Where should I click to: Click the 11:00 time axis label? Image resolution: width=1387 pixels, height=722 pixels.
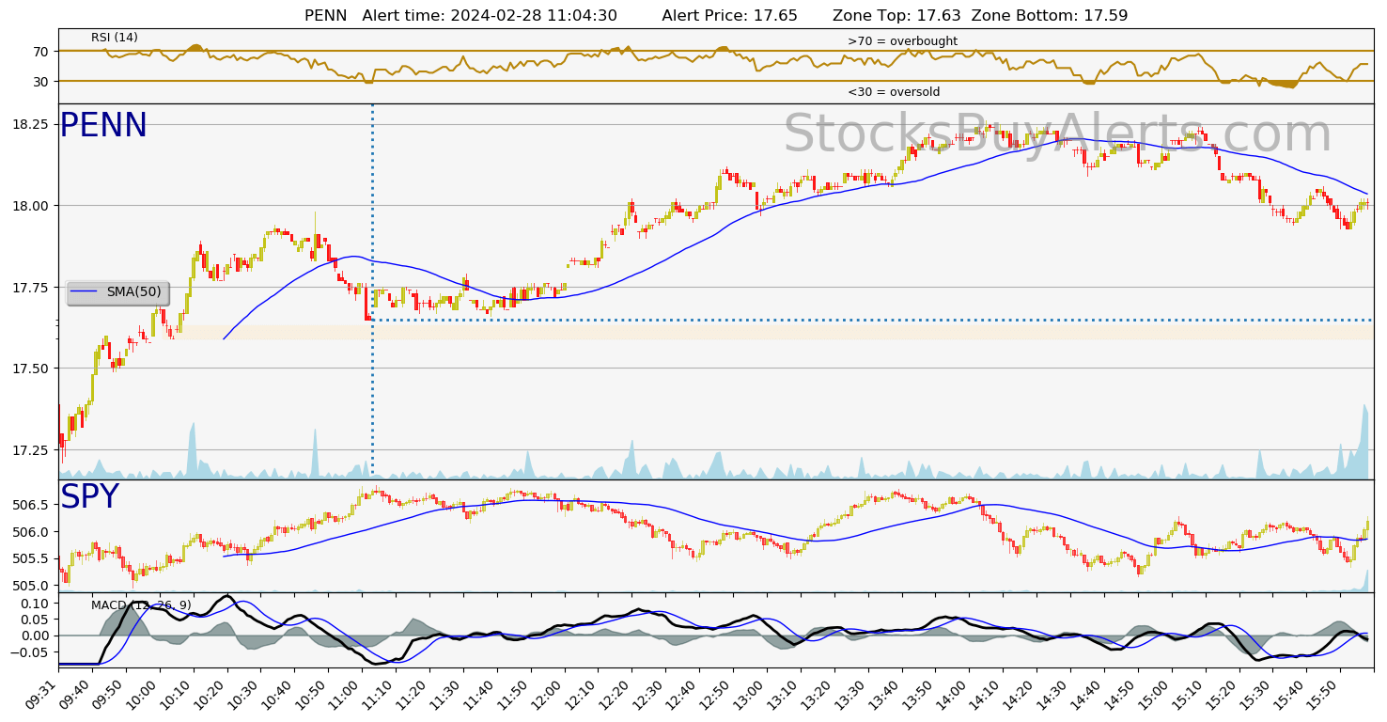click(346, 696)
